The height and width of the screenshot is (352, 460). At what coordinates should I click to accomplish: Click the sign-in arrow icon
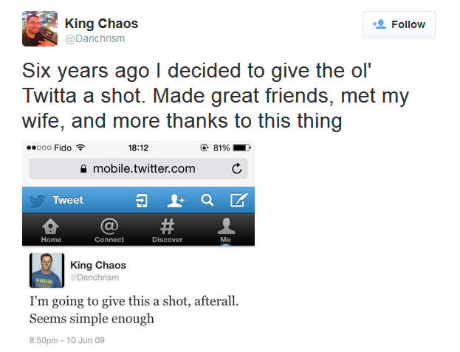point(142,200)
